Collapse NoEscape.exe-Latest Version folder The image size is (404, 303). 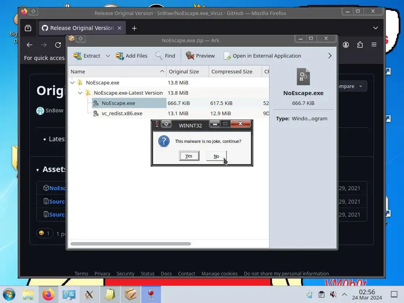[x=80, y=93]
